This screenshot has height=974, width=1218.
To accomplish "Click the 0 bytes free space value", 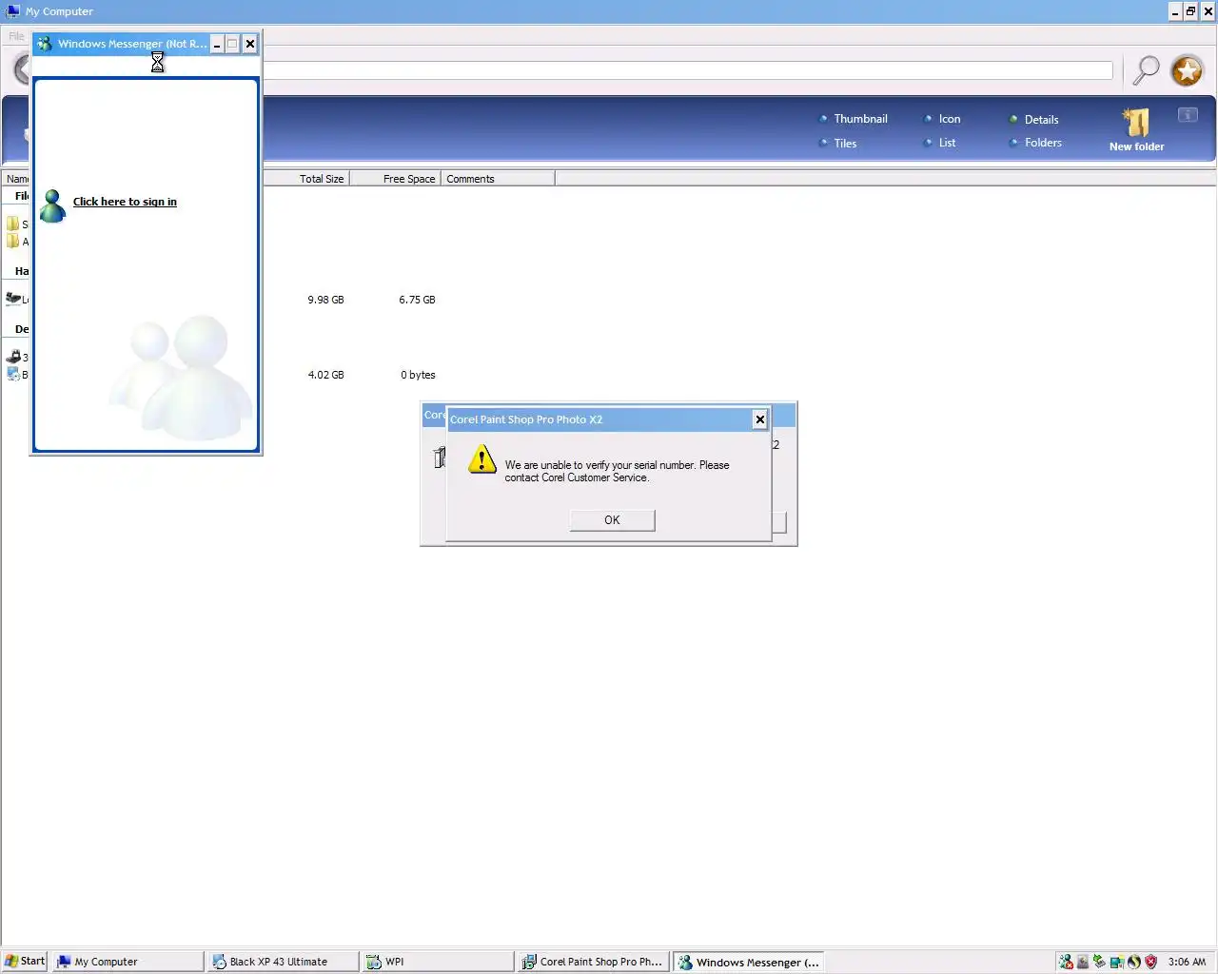I will [418, 375].
